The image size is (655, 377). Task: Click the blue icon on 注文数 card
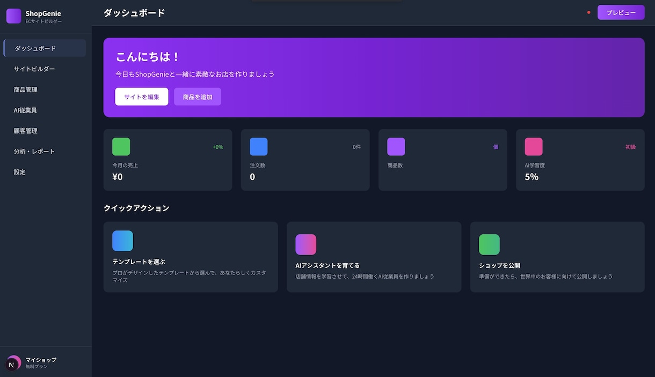(x=259, y=147)
